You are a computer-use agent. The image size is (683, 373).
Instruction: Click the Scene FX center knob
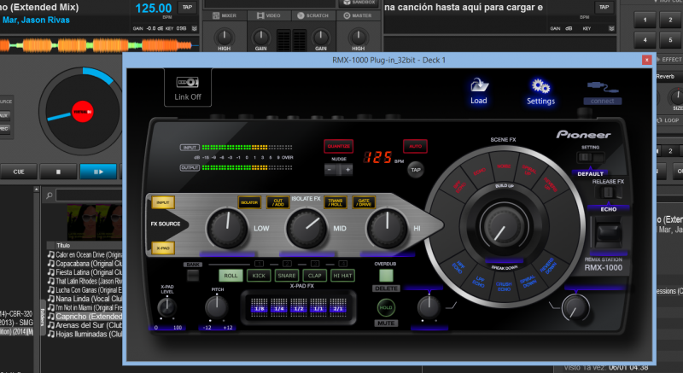503,225
